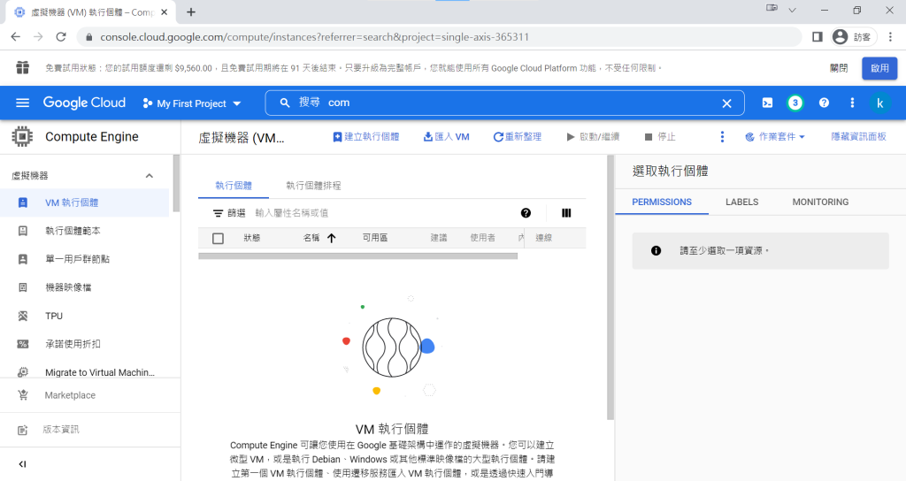Sort by the 名稱 column header
The width and height of the screenshot is (906, 481).
click(311, 237)
